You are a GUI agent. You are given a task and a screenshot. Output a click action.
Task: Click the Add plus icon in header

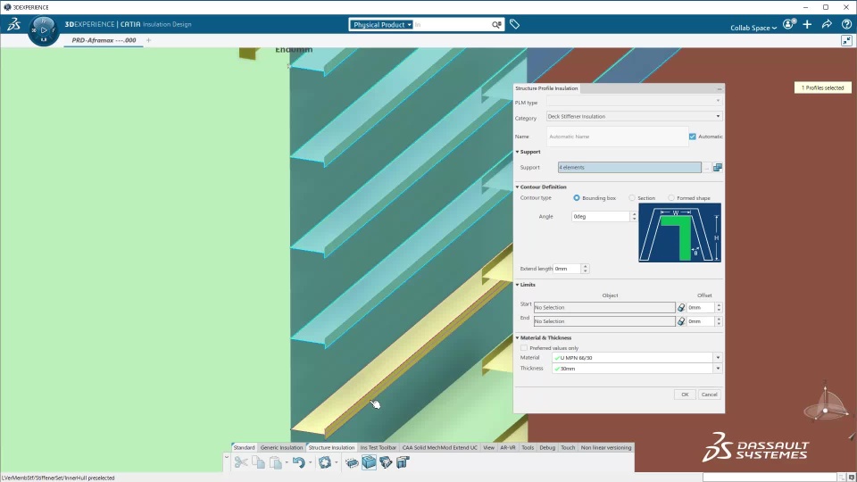point(807,24)
